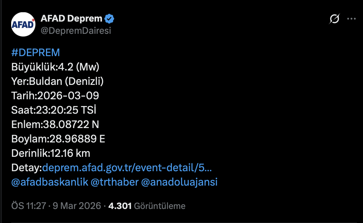Open the post options with the ellipsis icon

click(351, 19)
